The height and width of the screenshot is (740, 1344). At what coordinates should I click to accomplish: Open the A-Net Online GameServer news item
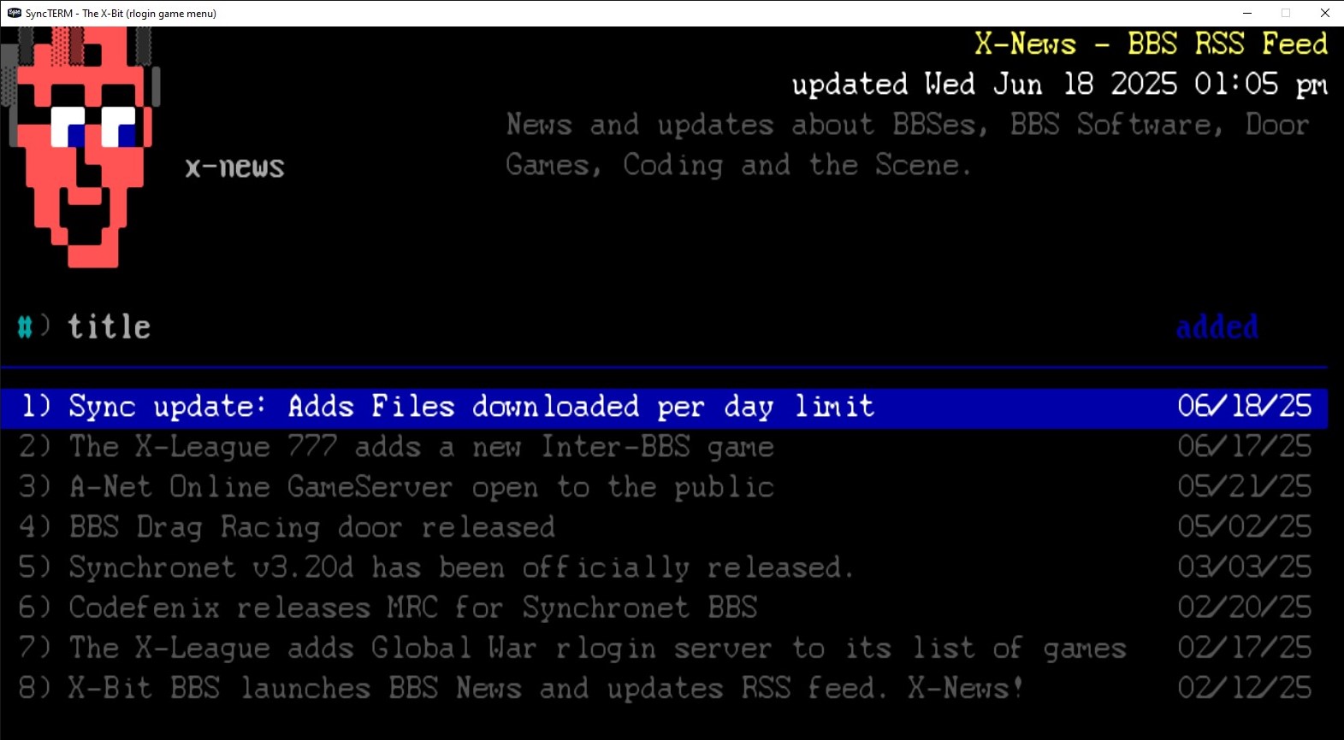coord(664,487)
